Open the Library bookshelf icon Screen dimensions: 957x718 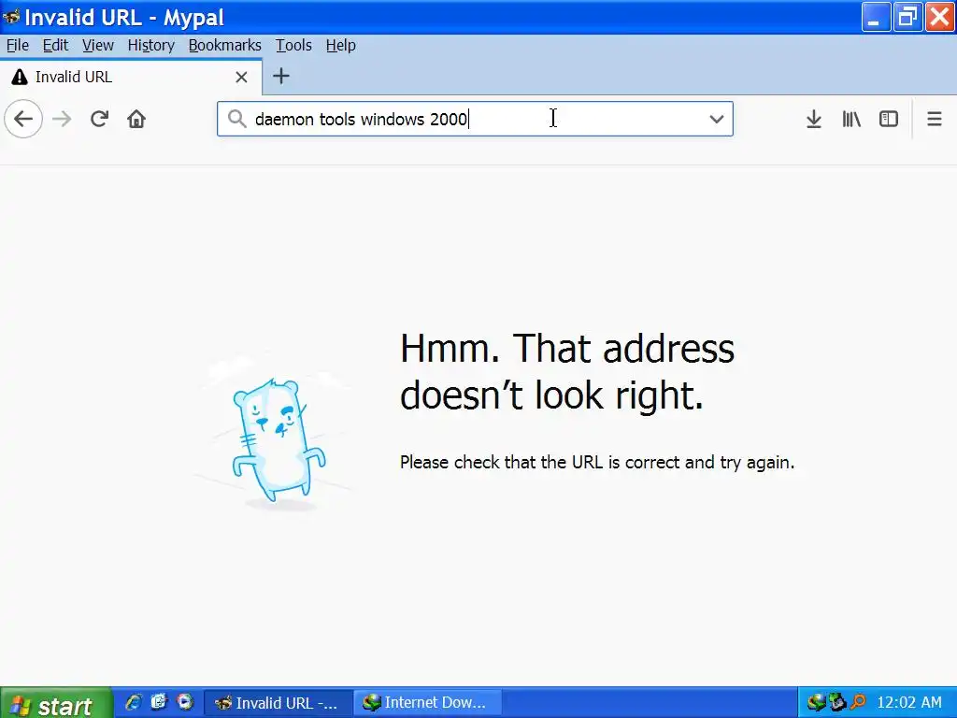[851, 119]
